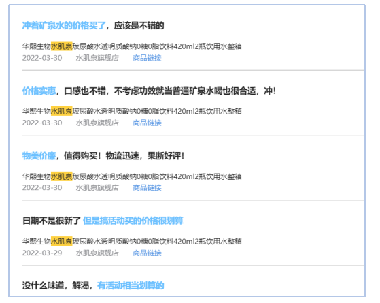Viewport: 380px width, 303px height.
Task: Click store 水肌泉旗舰店 beside date 2022-03-29
Action: pyautogui.click(x=97, y=253)
